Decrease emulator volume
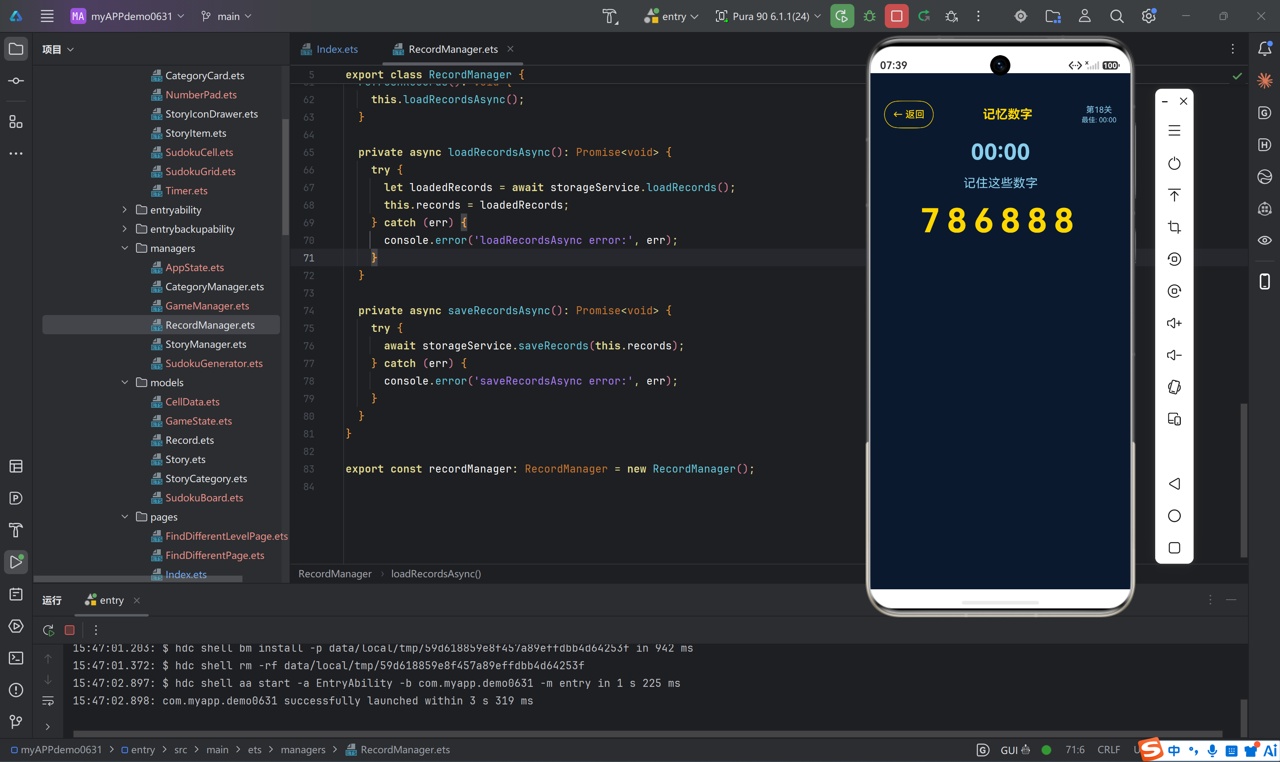 [1174, 355]
